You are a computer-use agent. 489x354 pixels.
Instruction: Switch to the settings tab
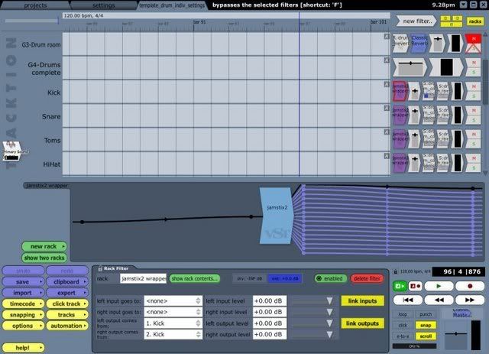[x=104, y=5]
